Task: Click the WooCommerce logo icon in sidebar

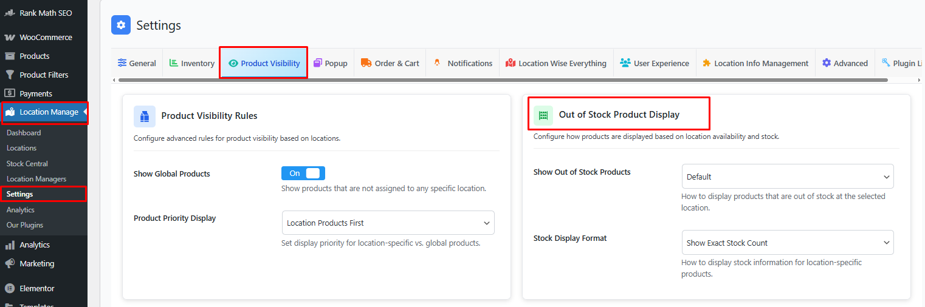Action: point(10,37)
